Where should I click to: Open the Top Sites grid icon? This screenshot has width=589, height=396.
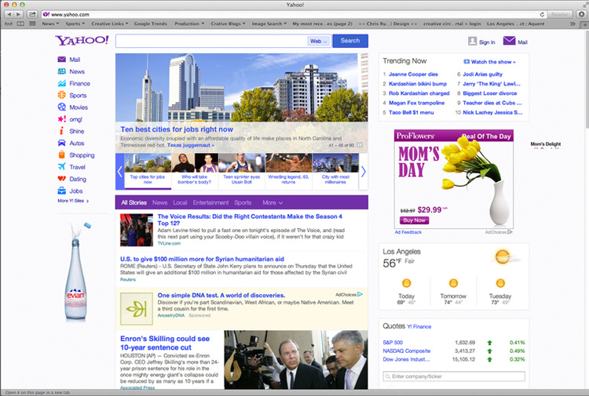[x=33, y=24]
